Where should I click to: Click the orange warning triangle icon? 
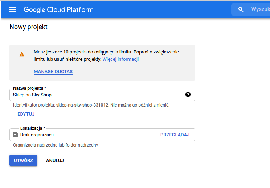(x=22, y=54)
